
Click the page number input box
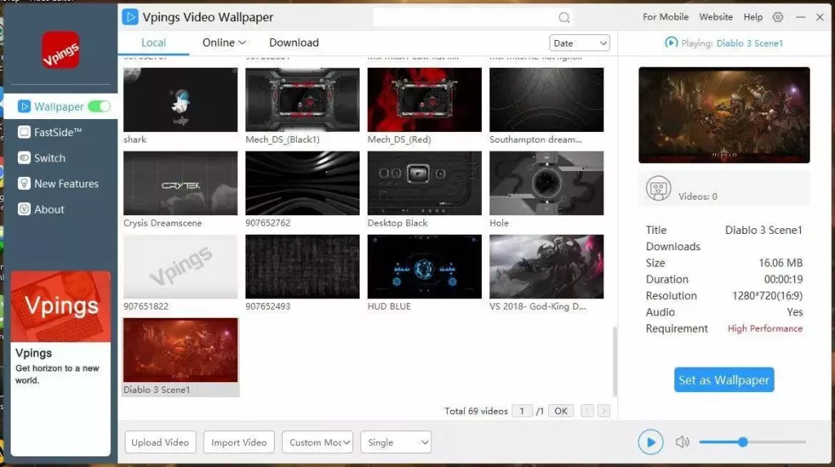tap(522, 411)
